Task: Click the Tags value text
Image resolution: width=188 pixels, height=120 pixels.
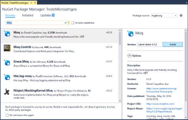Action: point(161,118)
